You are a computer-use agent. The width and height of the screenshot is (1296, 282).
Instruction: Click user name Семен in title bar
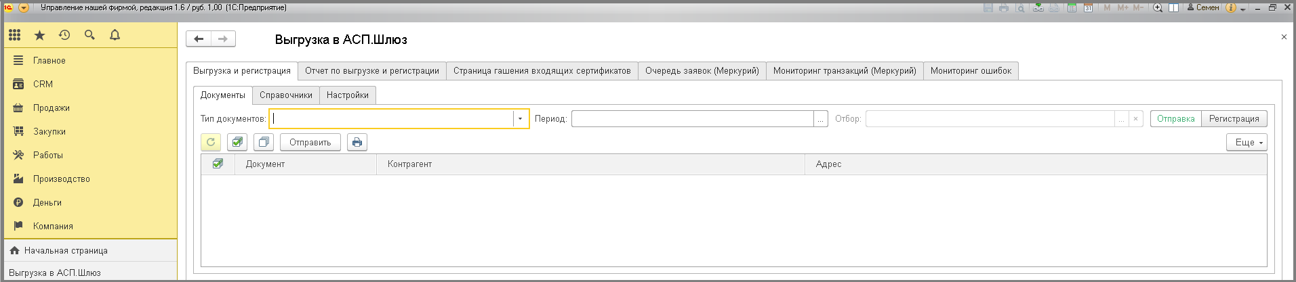pyautogui.click(x=1203, y=8)
